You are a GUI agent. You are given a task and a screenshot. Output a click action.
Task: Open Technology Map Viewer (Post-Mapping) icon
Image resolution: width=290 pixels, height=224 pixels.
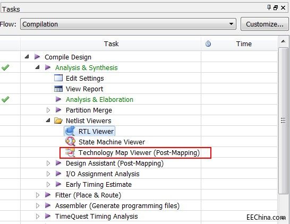pos(70,153)
